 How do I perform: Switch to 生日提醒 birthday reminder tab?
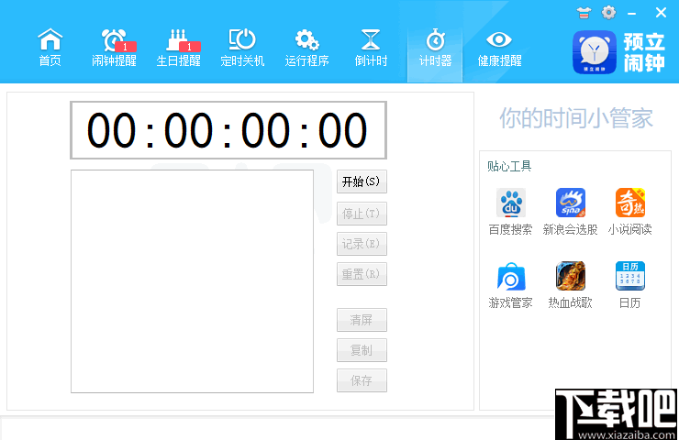pos(178,48)
